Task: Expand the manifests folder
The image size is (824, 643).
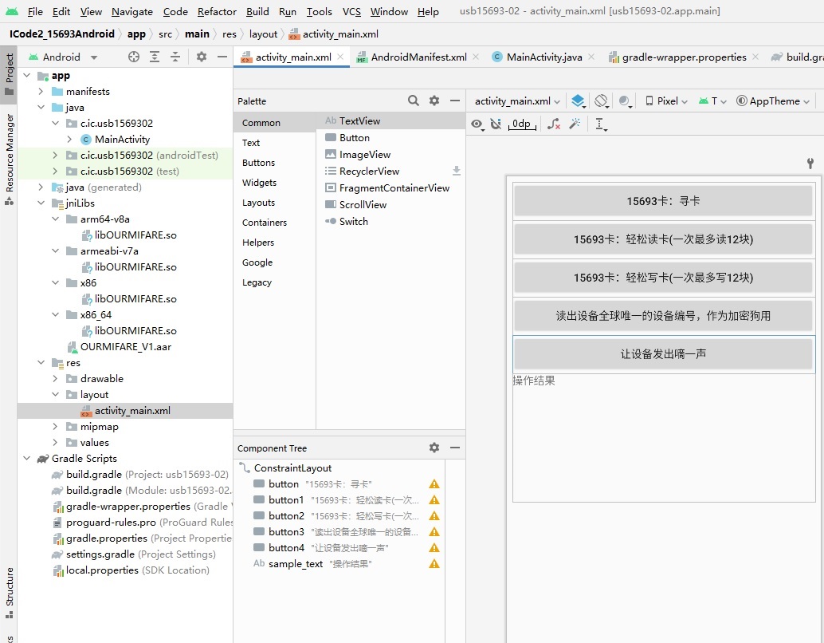Action: [x=42, y=92]
